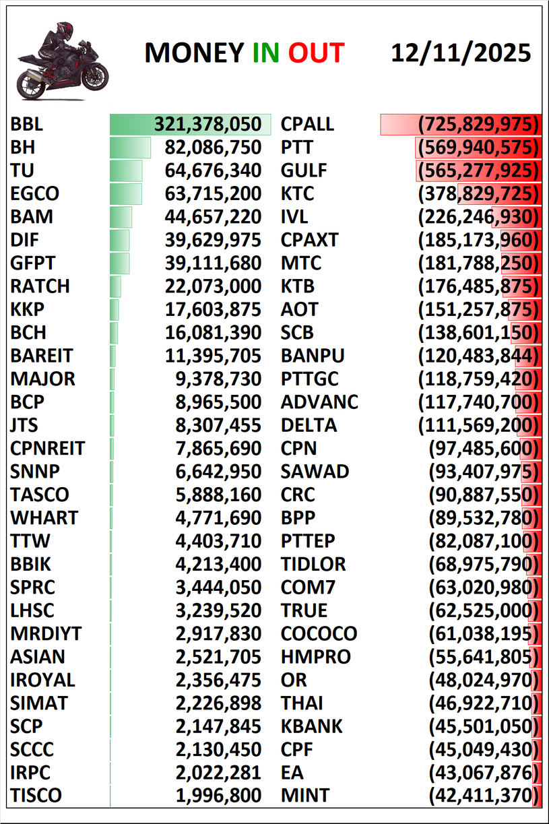The height and width of the screenshot is (824, 549).
Task: Select the DELTA outflow amount
Action: click(479, 426)
